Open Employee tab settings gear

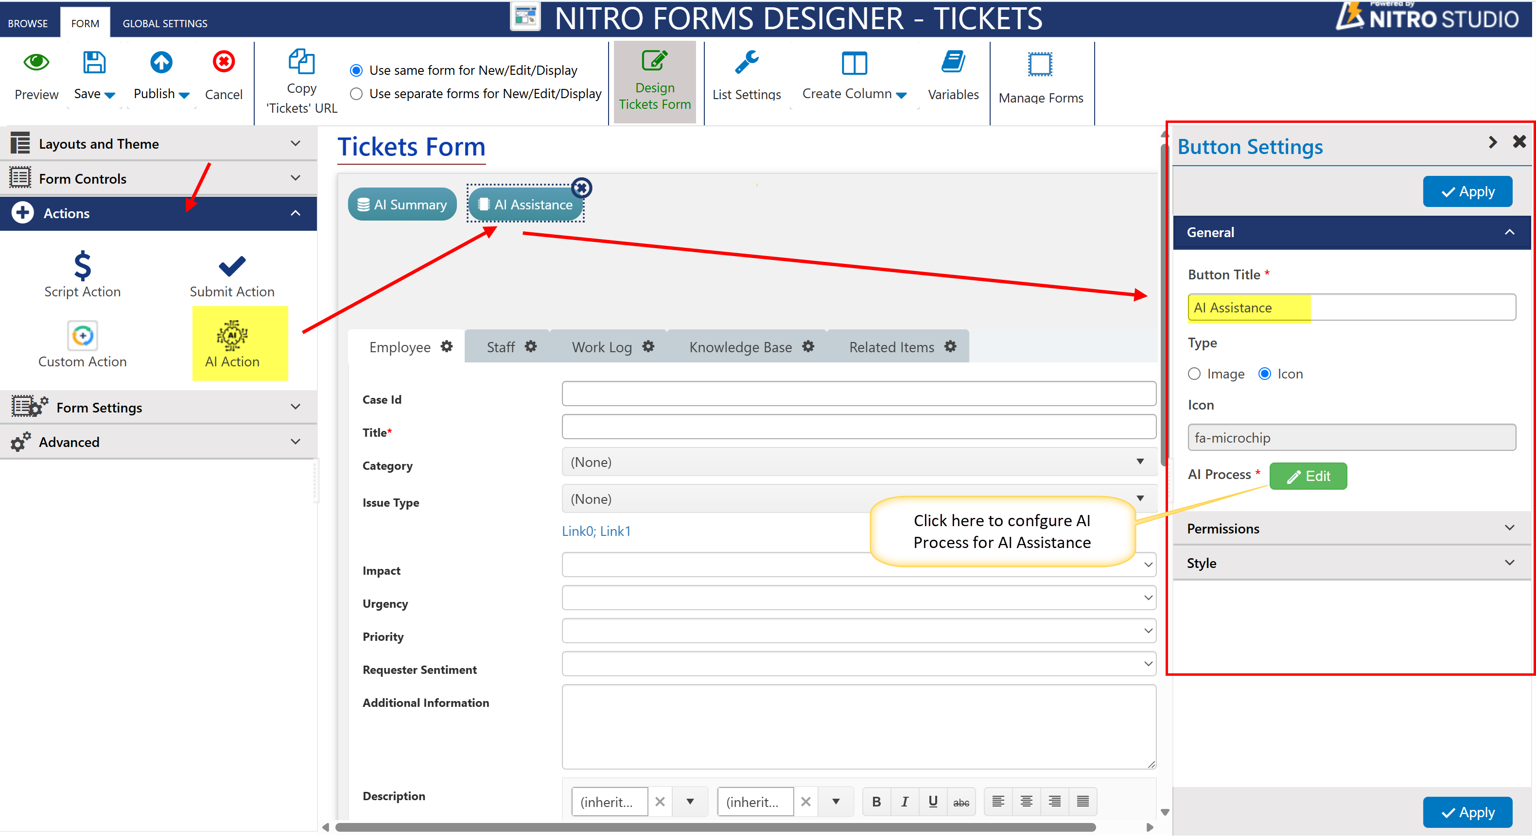[x=447, y=346]
